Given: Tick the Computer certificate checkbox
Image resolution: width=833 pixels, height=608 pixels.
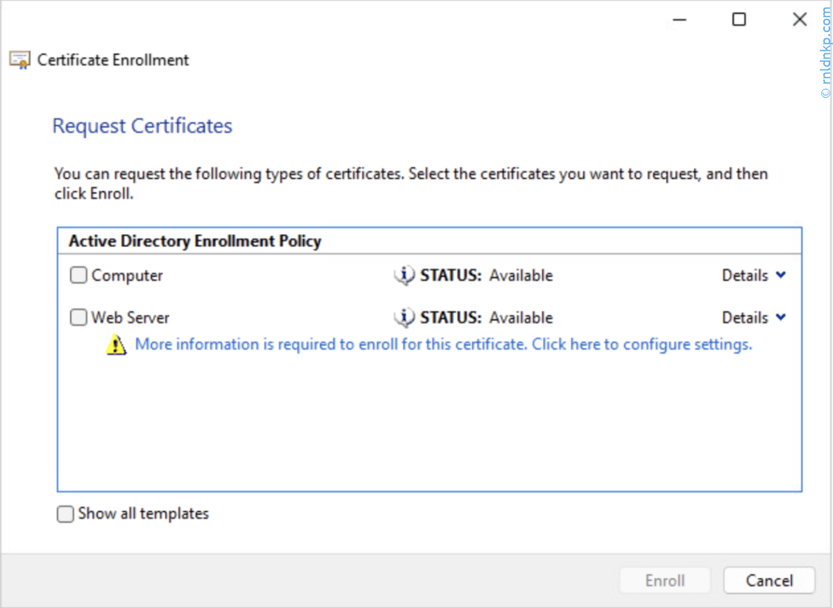Looking at the screenshot, I should click(78, 276).
